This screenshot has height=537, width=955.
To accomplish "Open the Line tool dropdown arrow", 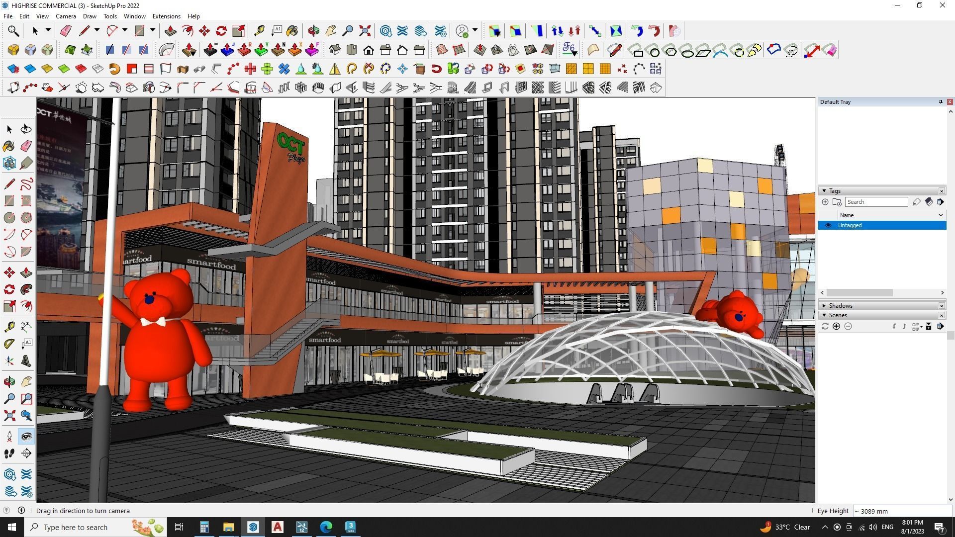I will (97, 30).
